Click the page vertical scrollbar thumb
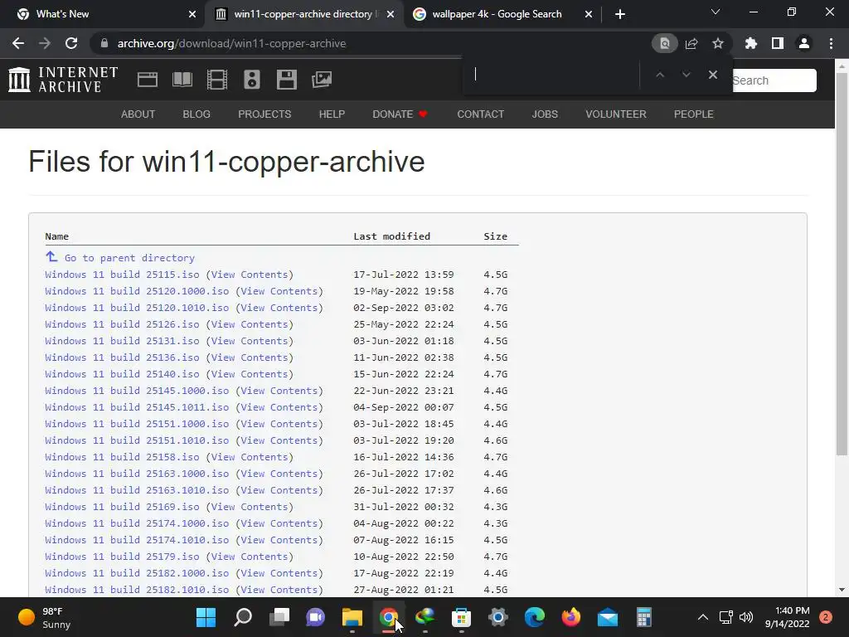The width and height of the screenshot is (849, 637). click(x=842, y=263)
